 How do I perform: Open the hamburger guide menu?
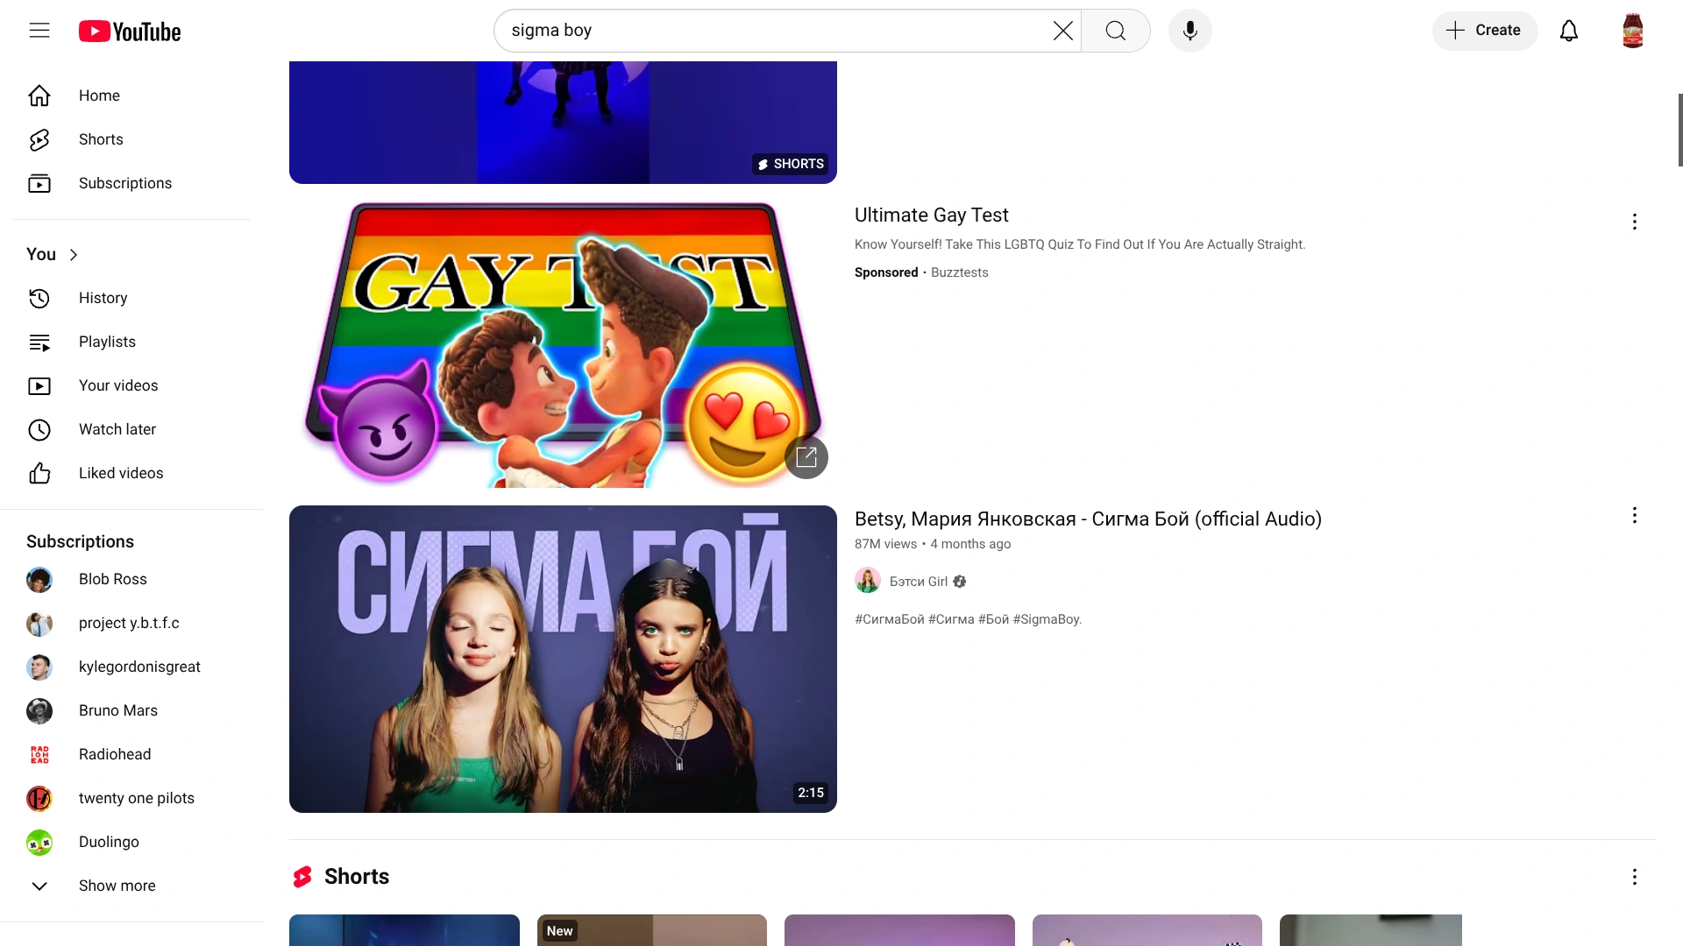click(x=39, y=30)
